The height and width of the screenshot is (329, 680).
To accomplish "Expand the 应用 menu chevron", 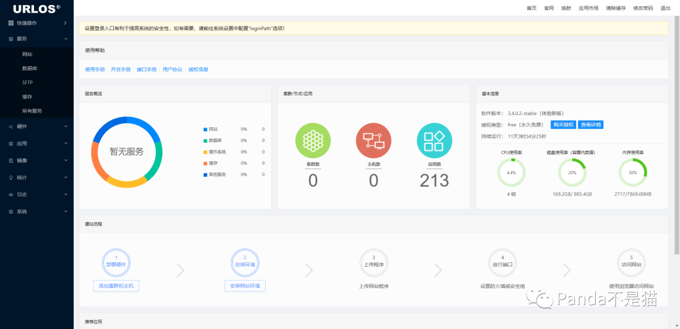I will pos(66,143).
